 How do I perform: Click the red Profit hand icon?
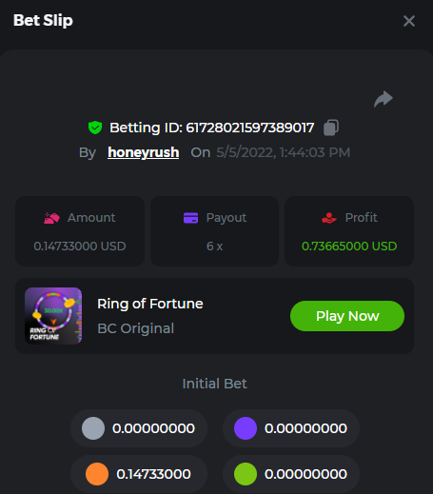329,218
